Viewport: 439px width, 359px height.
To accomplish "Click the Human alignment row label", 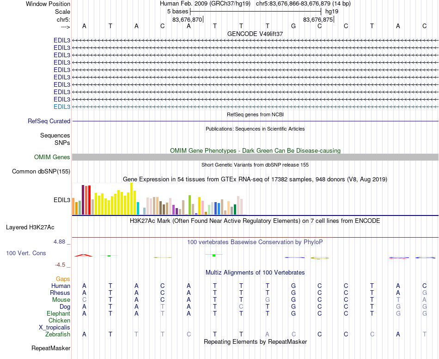I will pos(61,286).
